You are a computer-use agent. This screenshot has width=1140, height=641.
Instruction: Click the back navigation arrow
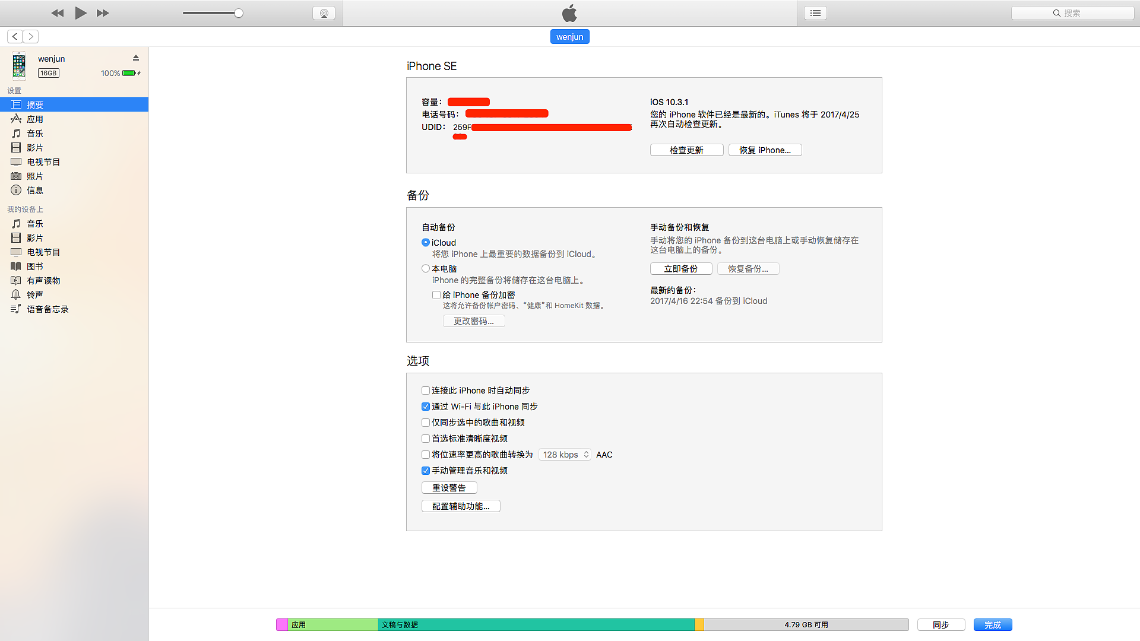[x=15, y=37]
